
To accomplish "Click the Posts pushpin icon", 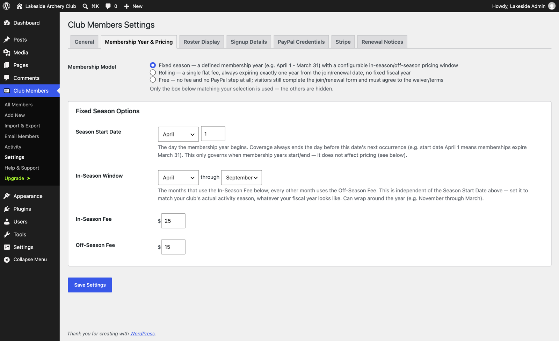I will [x=7, y=40].
